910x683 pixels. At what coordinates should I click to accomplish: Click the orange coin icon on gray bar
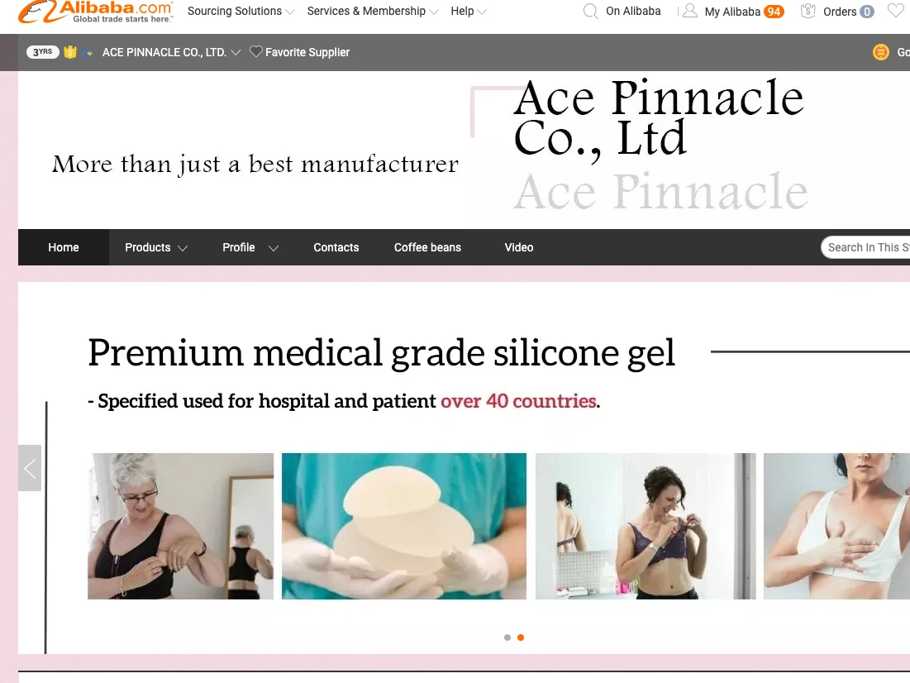click(x=880, y=52)
